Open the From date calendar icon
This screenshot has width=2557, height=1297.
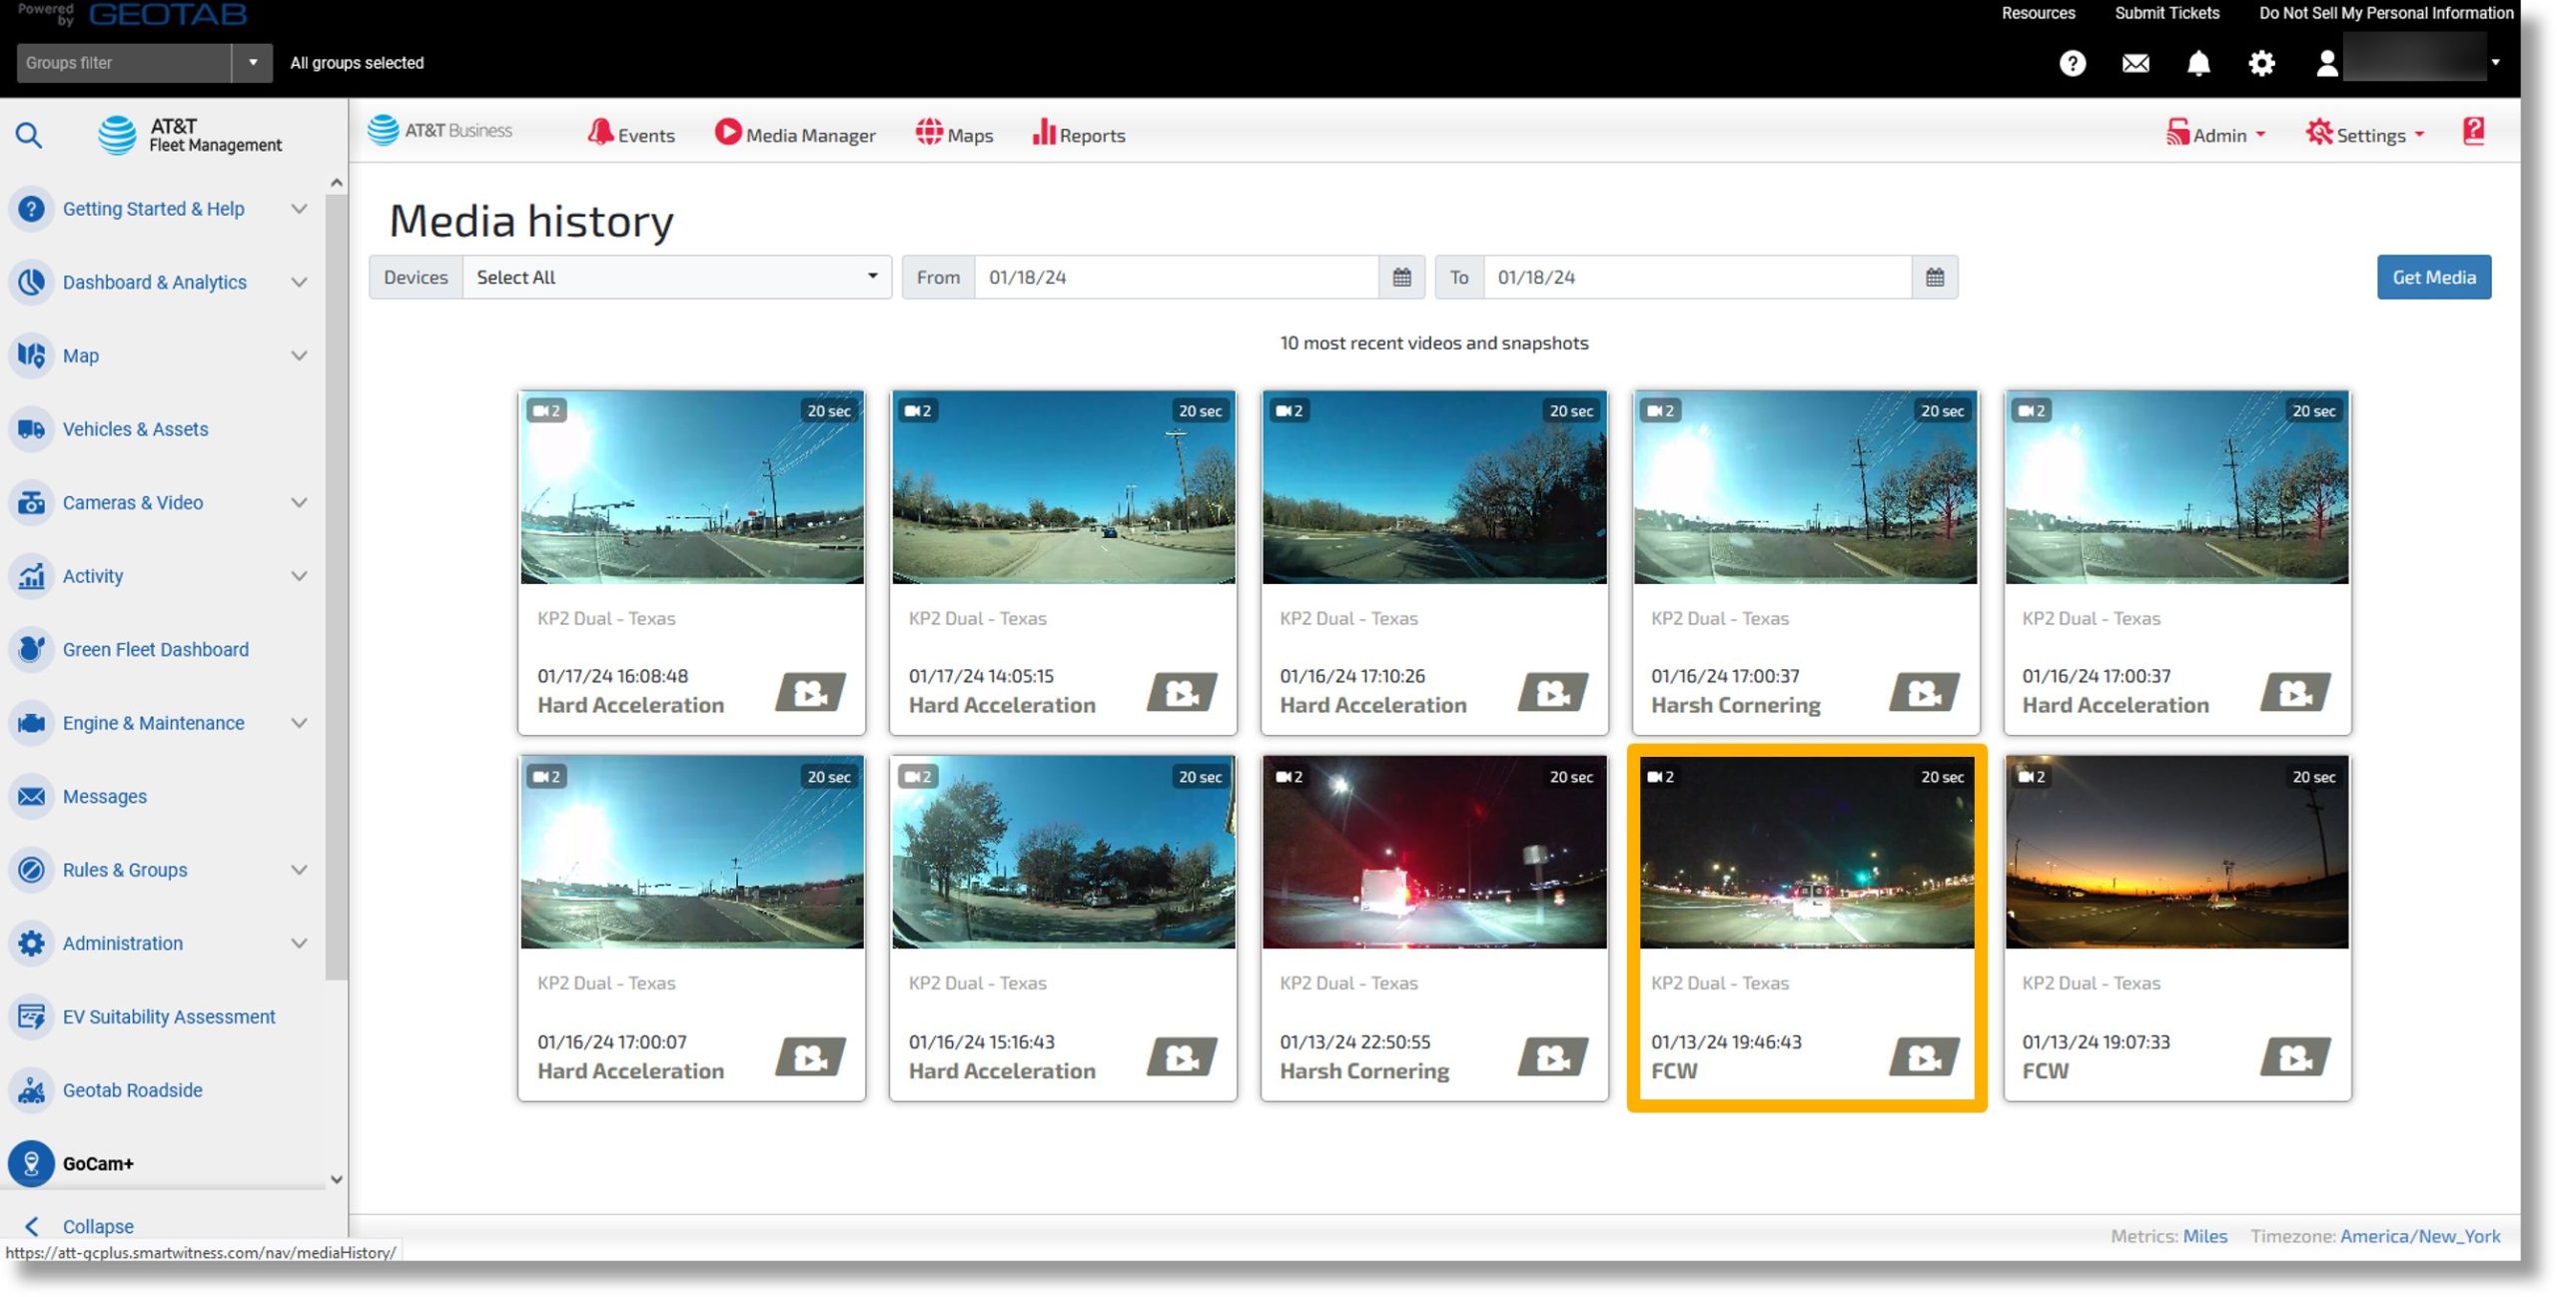[x=1401, y=278]
